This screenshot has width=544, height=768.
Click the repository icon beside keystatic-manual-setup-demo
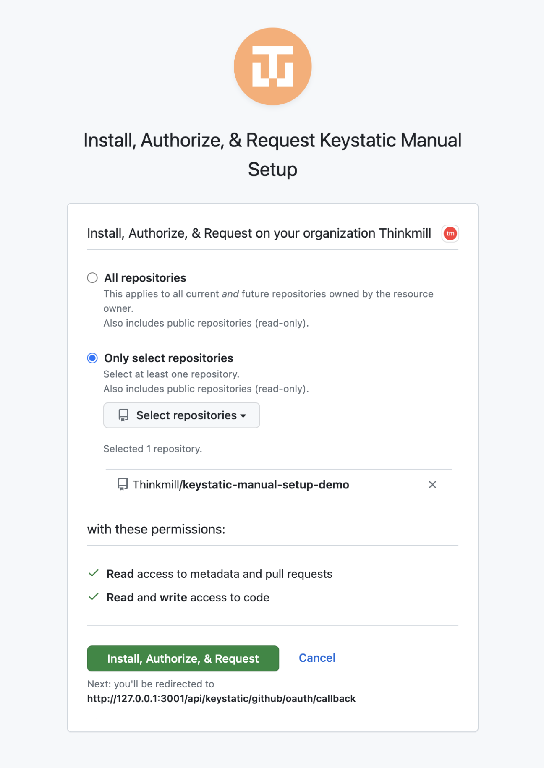(123, 484)
